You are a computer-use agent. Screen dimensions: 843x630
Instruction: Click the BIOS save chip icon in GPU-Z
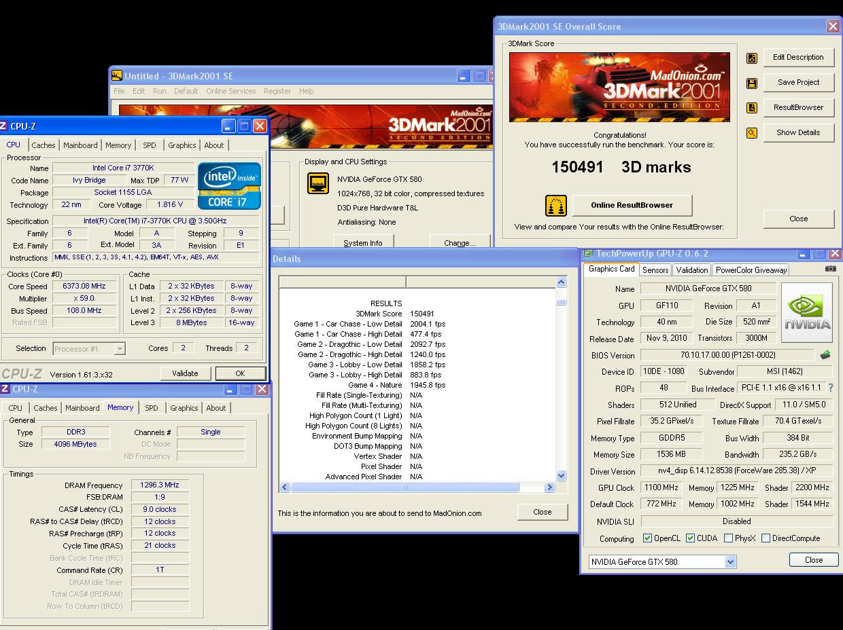tap(825, 355)
